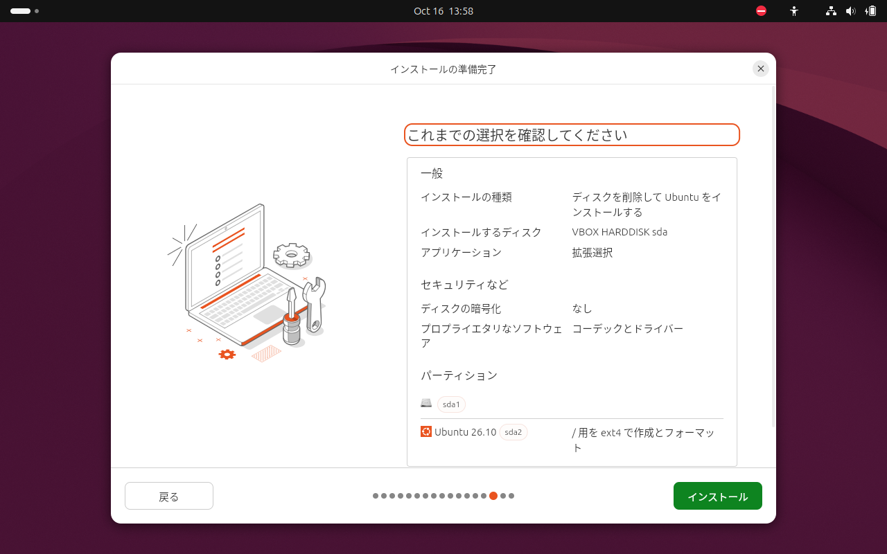
Task: Select the sda1 partition tag
Action: point(451,404)
